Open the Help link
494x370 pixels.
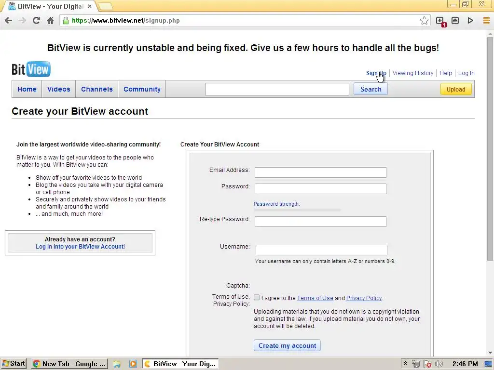coord(445,73)
